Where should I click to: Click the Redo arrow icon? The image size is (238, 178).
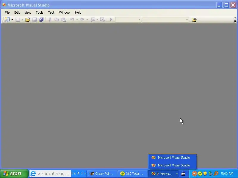(82, 20)
